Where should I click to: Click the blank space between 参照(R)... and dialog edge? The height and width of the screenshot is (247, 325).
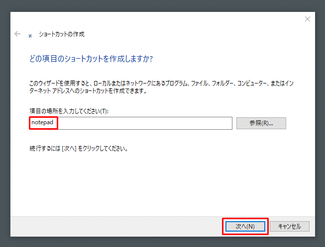[301, 123]
